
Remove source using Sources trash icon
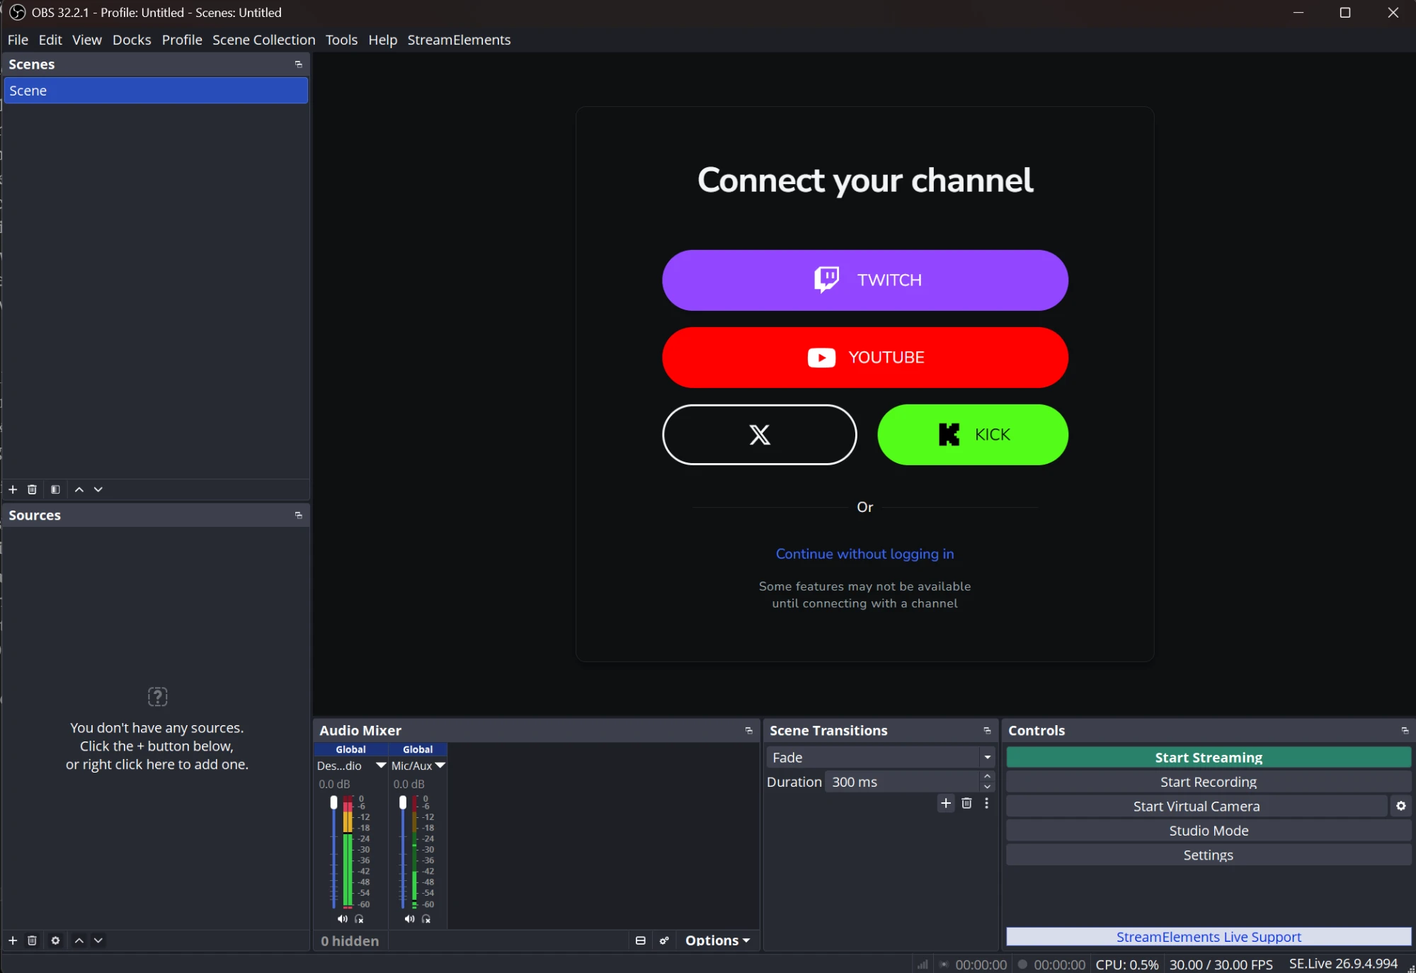click(x=32, y=940)
